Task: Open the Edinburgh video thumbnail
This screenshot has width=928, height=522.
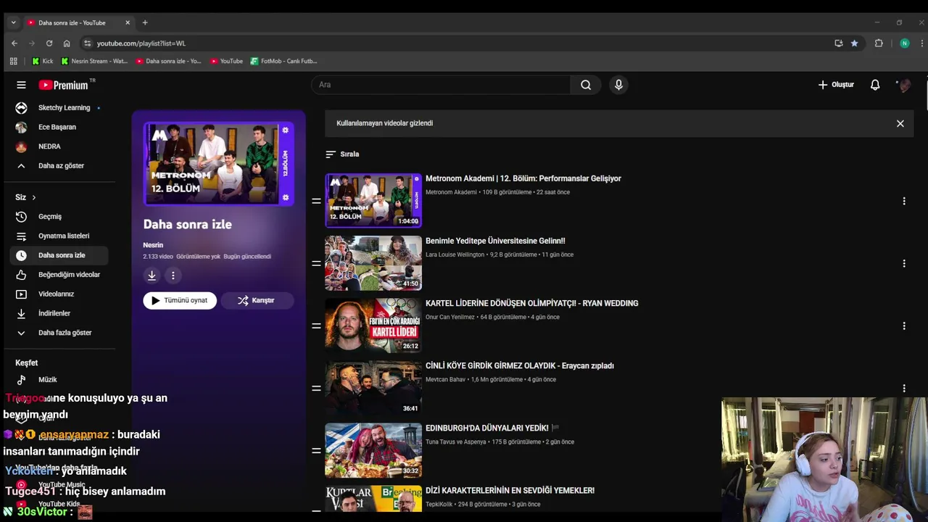Action: click(373, 450)
